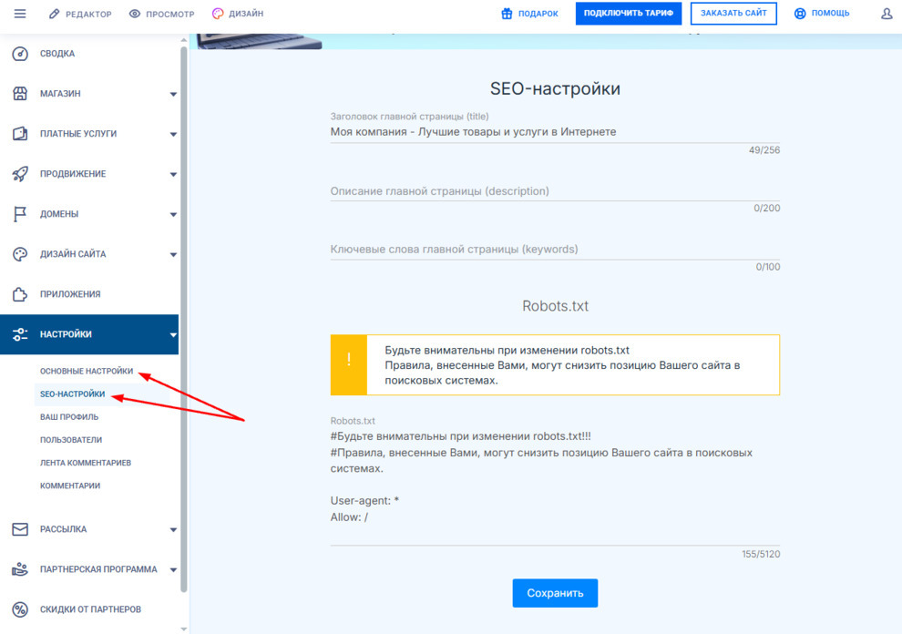This screenshot has height=634, width=902.
Task: Click the lifebuoy help icon
Action: (800, 14)
